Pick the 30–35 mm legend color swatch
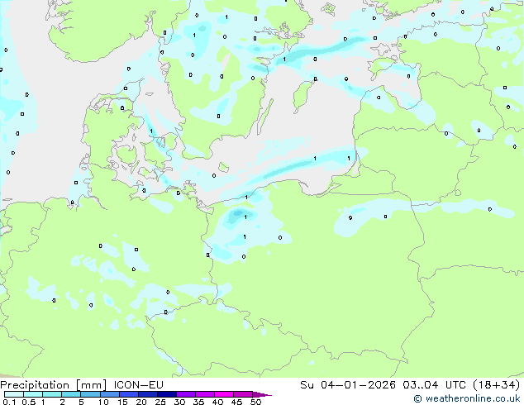 [x=186, y=394]
